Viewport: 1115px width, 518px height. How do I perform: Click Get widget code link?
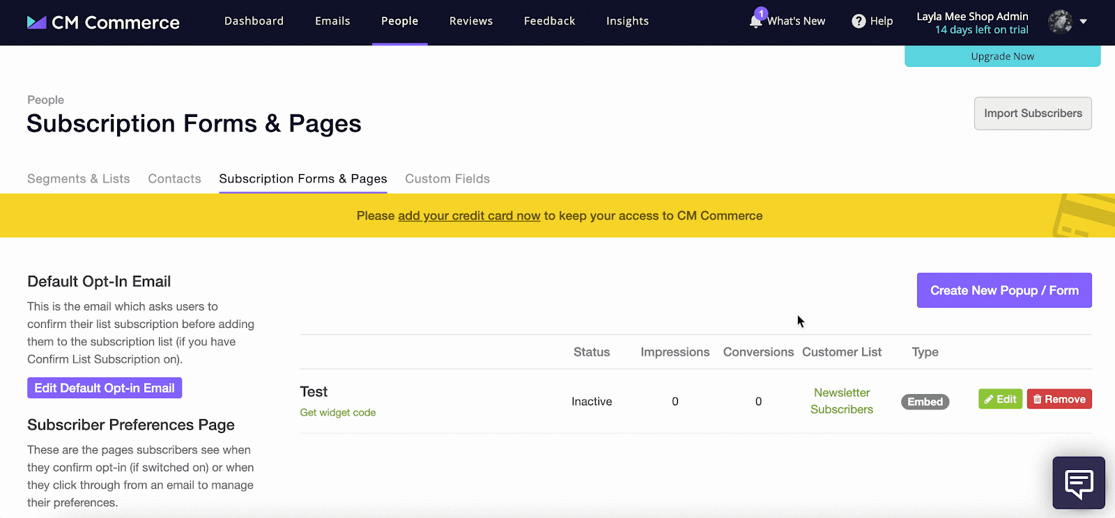click(338, 412)
